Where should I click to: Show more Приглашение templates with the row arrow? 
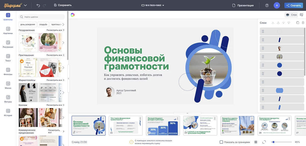pyautogui.click(x=63, y=68)
